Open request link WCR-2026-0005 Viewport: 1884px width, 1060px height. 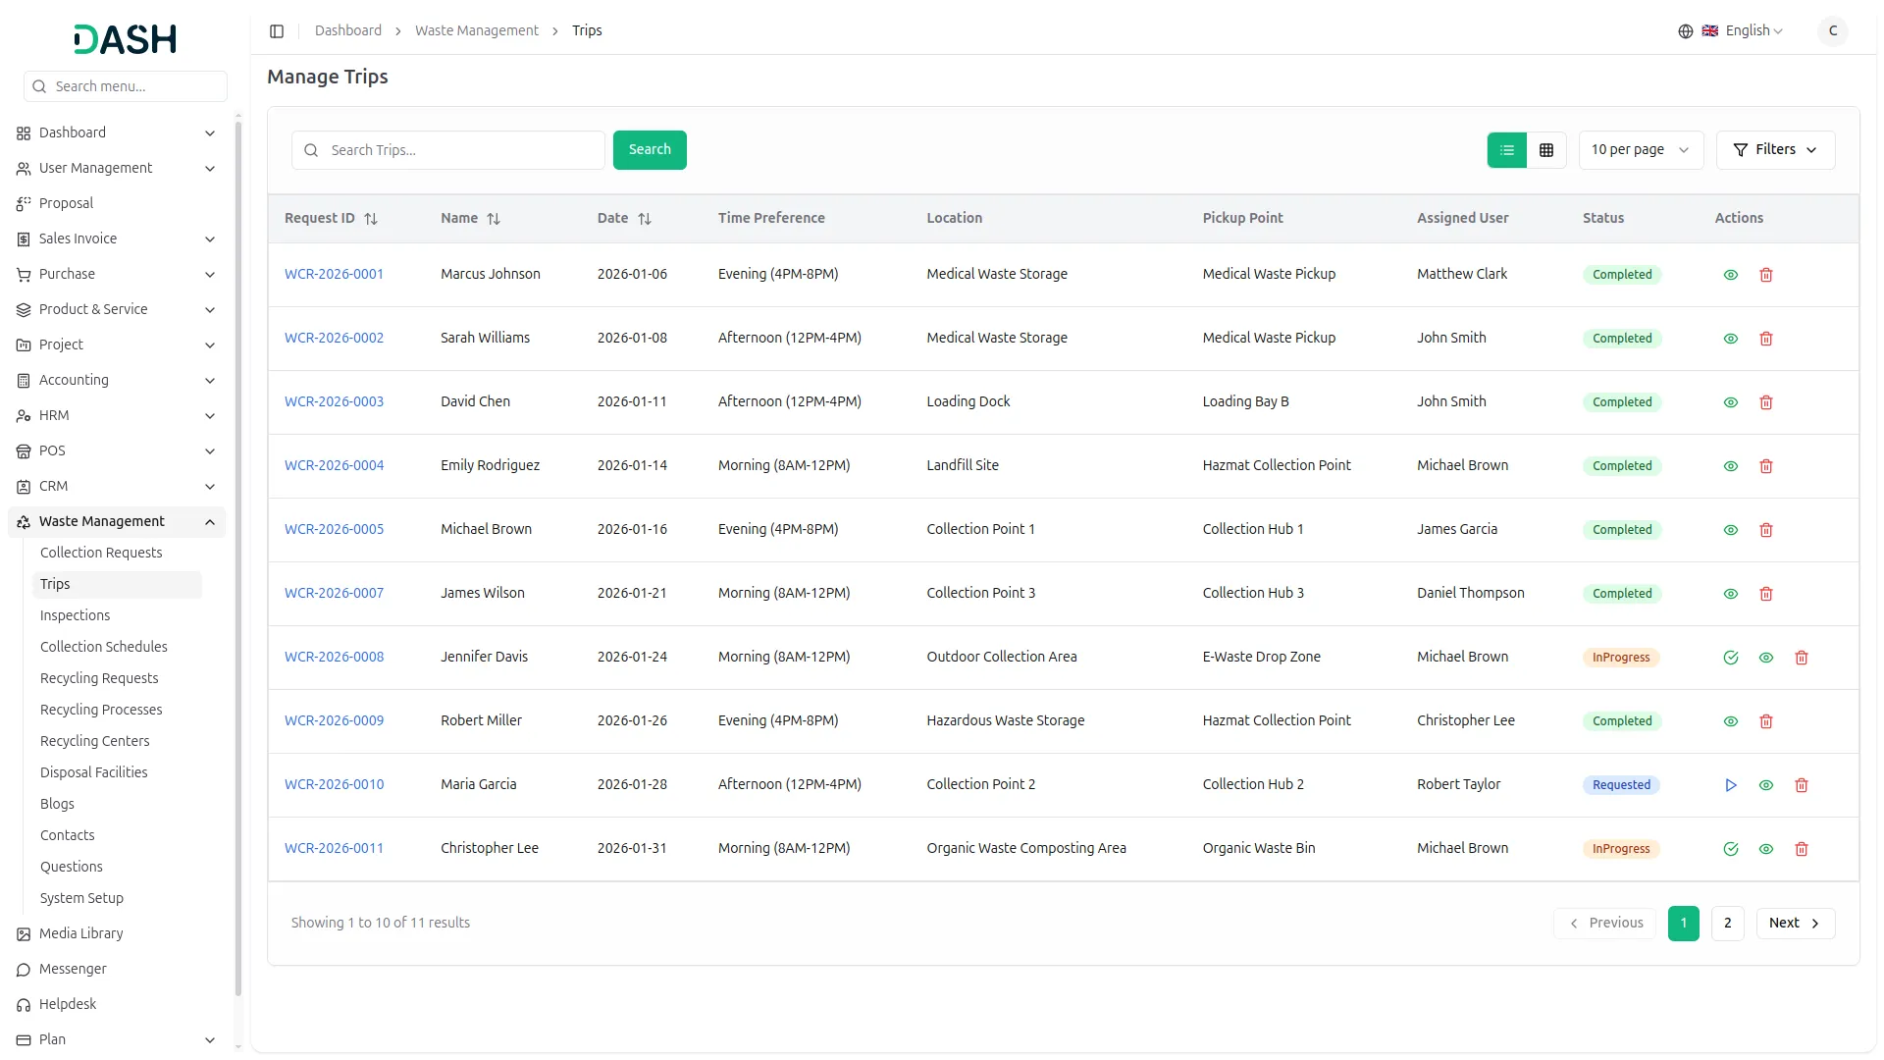pyautogui.click(x=334, y=529)
